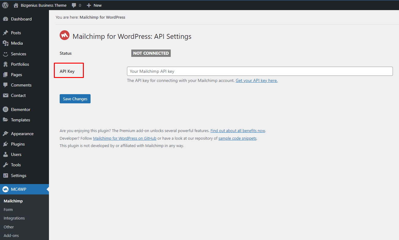Click the home icon beside Bizgenius Business Theme
This screenshot has width=399, height=240.
point(16,5)
